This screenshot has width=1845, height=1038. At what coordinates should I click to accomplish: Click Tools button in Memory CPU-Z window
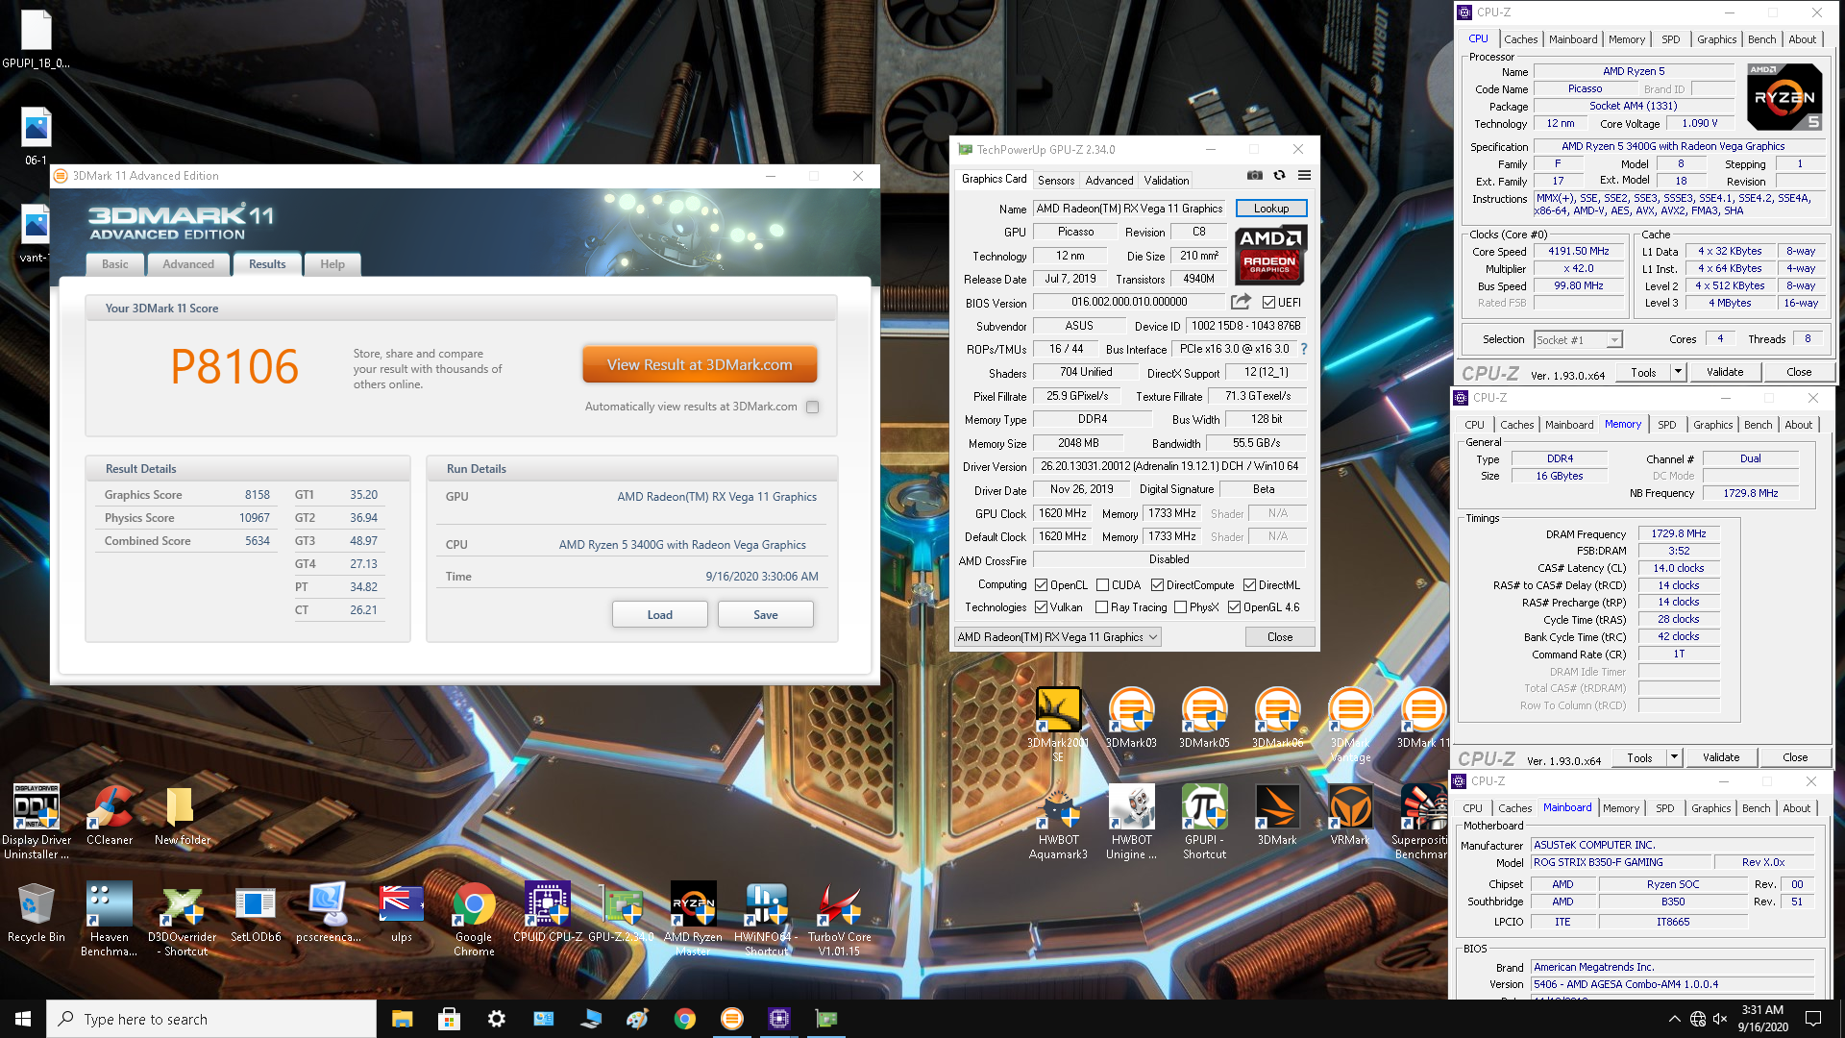1640,757
